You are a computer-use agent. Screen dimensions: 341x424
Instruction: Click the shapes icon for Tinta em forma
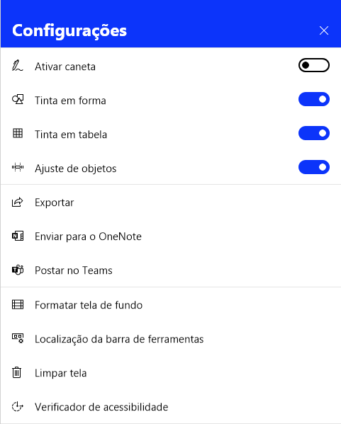pyautogui.click(x=18, y=100)
